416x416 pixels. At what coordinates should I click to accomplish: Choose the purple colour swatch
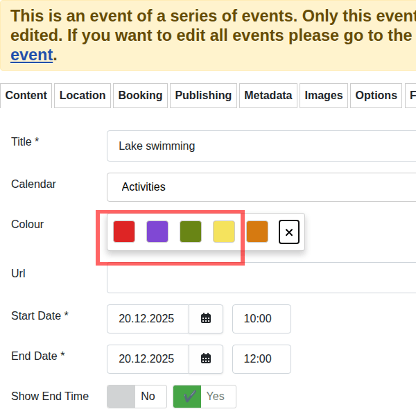(x=157, y=232)
